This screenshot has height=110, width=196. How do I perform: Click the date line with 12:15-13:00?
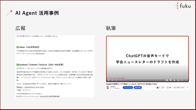[x=30, y=87]
